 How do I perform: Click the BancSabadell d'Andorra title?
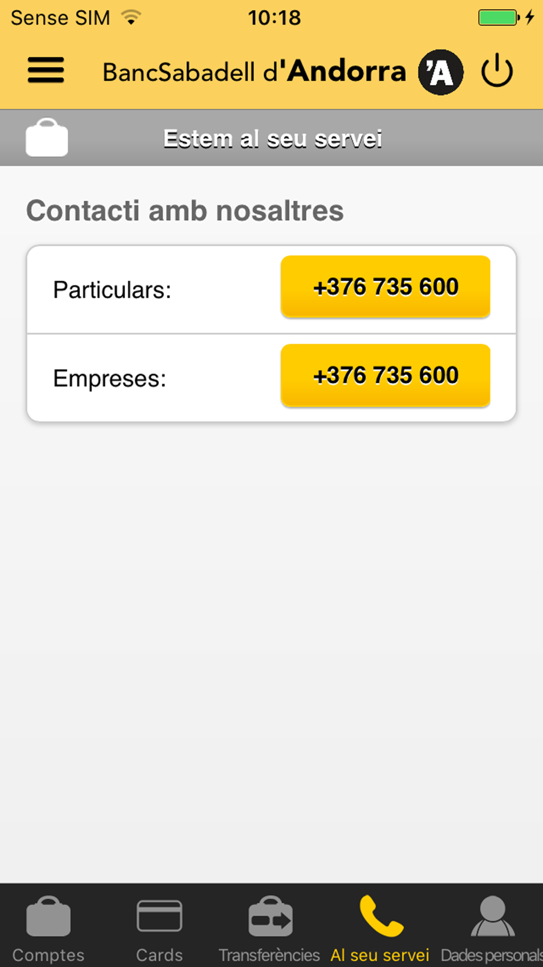click(x=254, y=72)
